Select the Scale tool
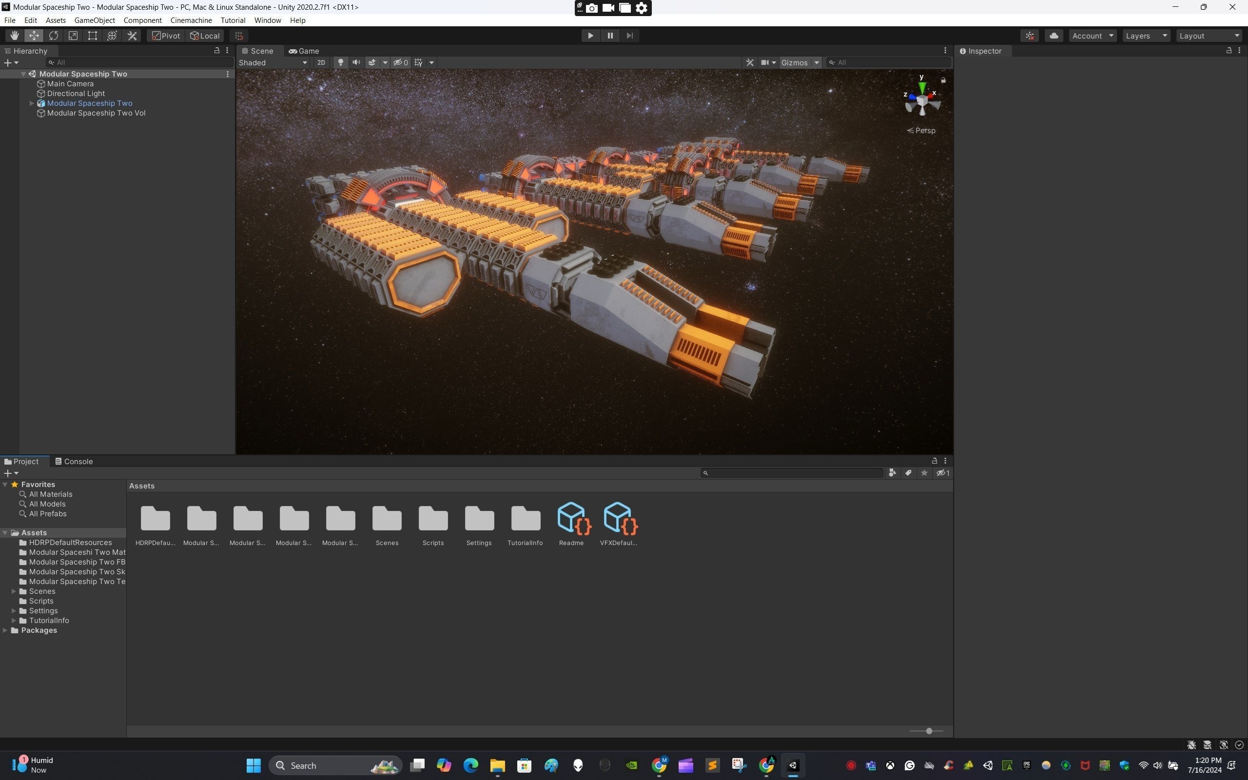This screenshot has width=1248, height=780. click(73, 36)
